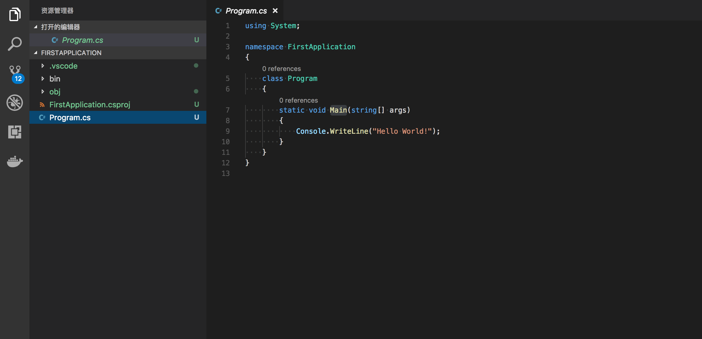Open the Extensions view in activity bar
Viewport: 702px width, 339px height.
click(x=15, y=132)
